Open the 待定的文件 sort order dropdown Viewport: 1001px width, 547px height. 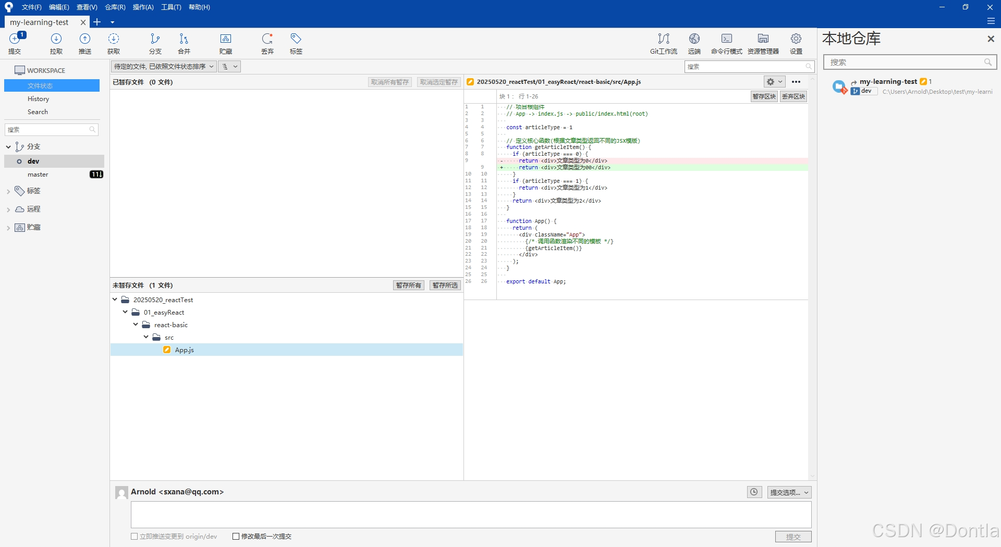coord(163,66)
